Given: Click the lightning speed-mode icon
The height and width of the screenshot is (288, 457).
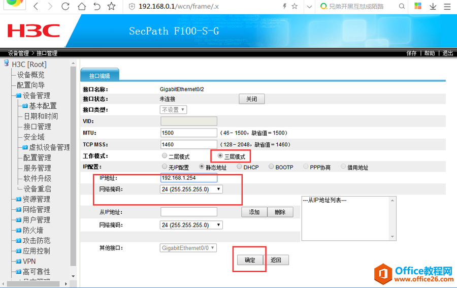Looking at the screenshot, I should pyautogui.click(x=285, y=6).
